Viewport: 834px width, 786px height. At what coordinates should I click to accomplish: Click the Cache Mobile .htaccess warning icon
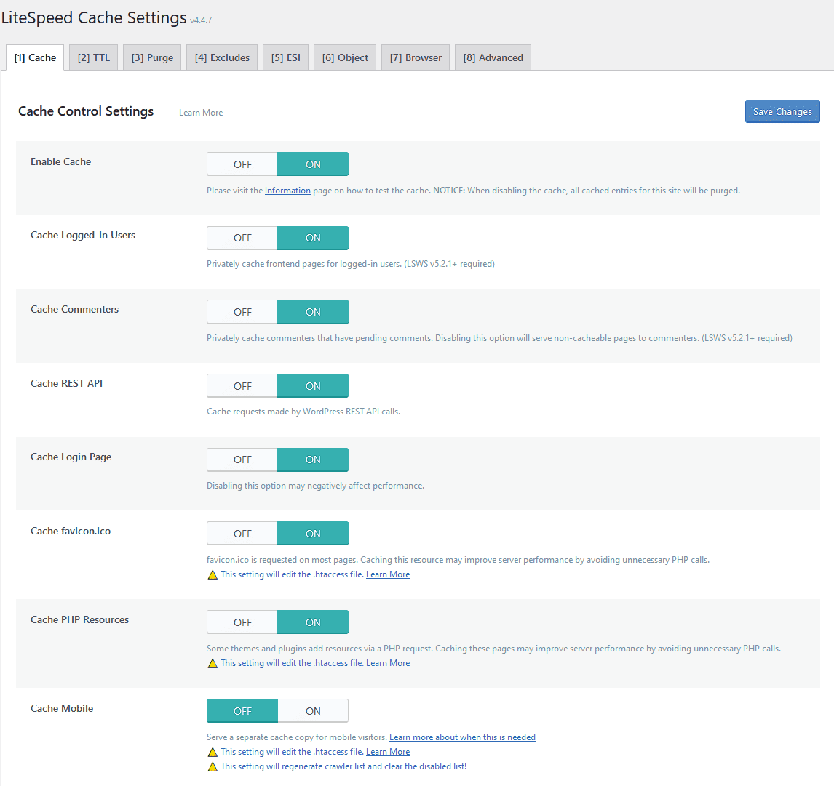click(x=213, y=752)
